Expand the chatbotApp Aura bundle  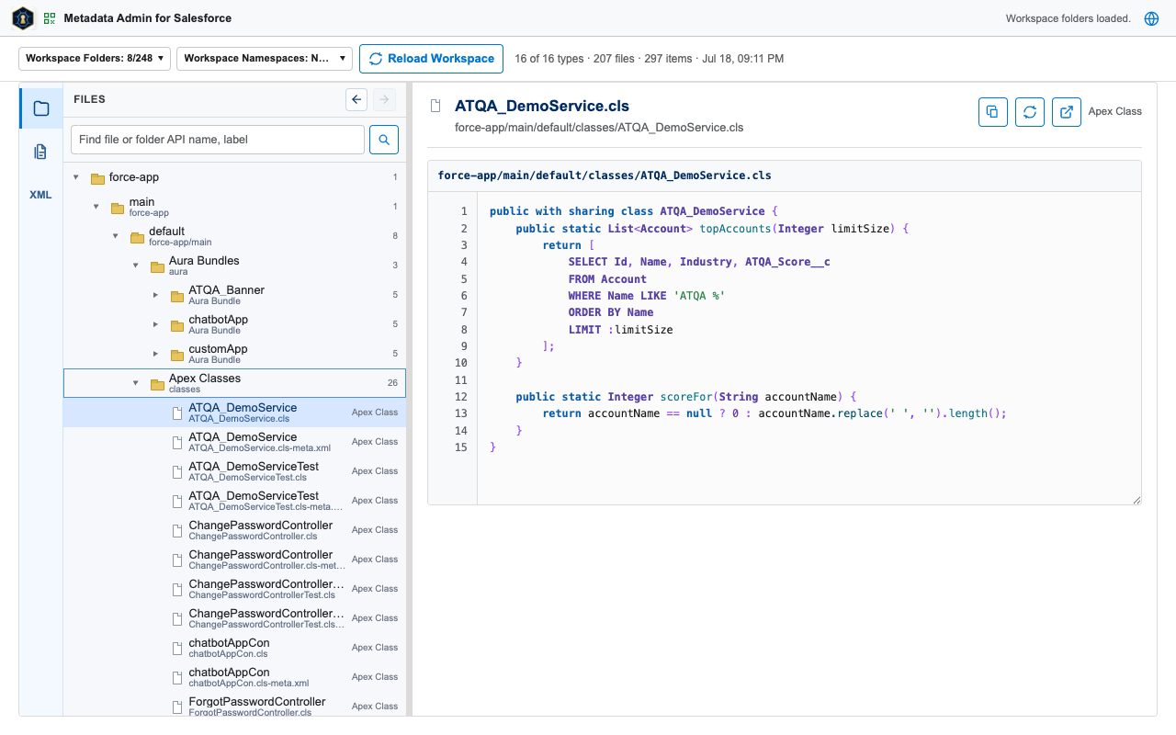155,324
